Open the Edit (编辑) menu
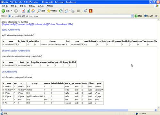 point(14,6)
